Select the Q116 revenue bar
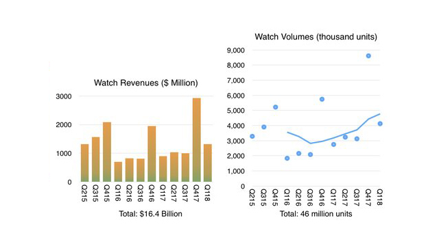The width and height of the screenshot is (439, 246). tap(118, 172)
